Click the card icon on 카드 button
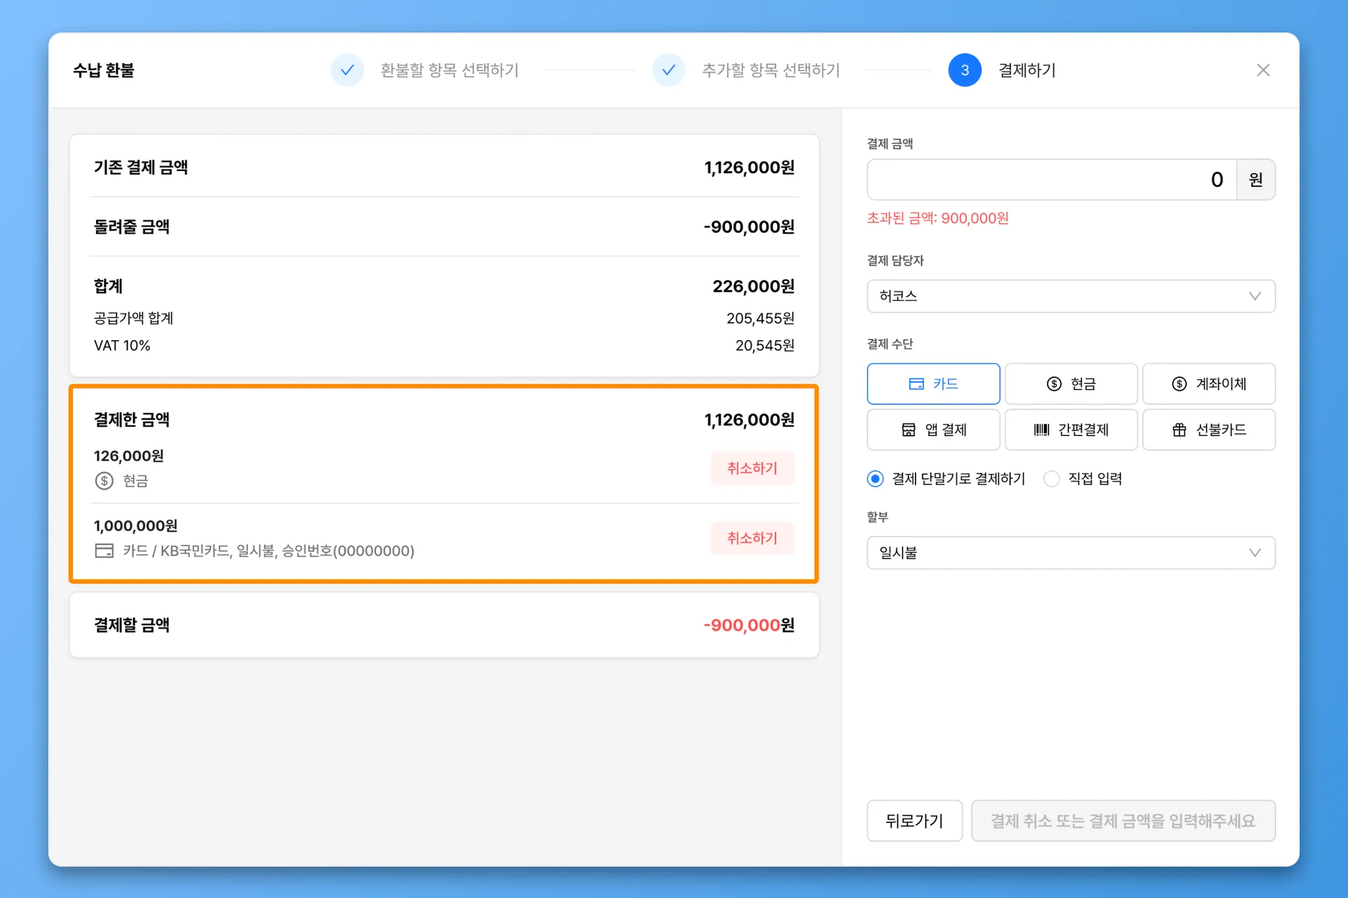This screenshot has width=1348, height=898. tap(916, 384)
